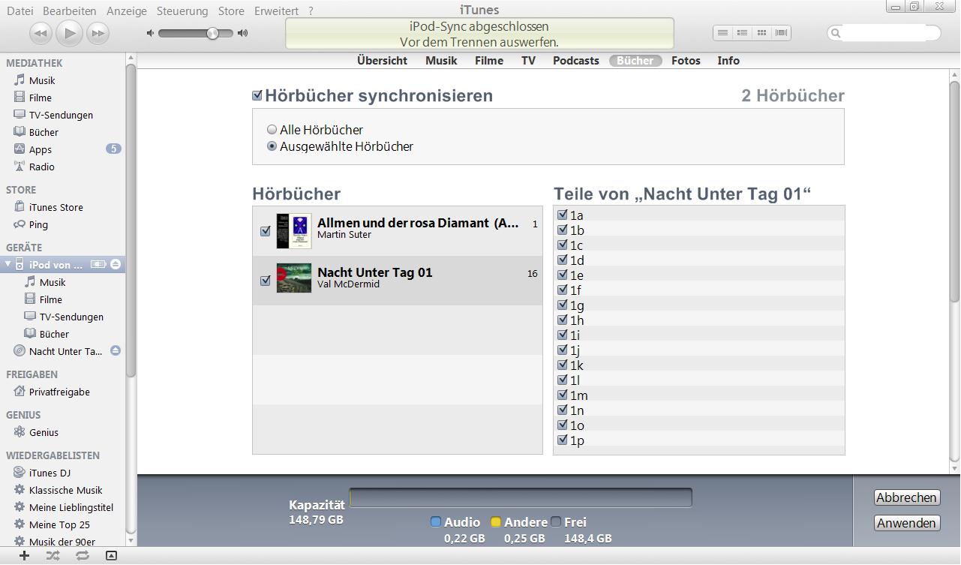Adjust the volume slider knob
The image size is (961, 565).
[x=213, y=33]
